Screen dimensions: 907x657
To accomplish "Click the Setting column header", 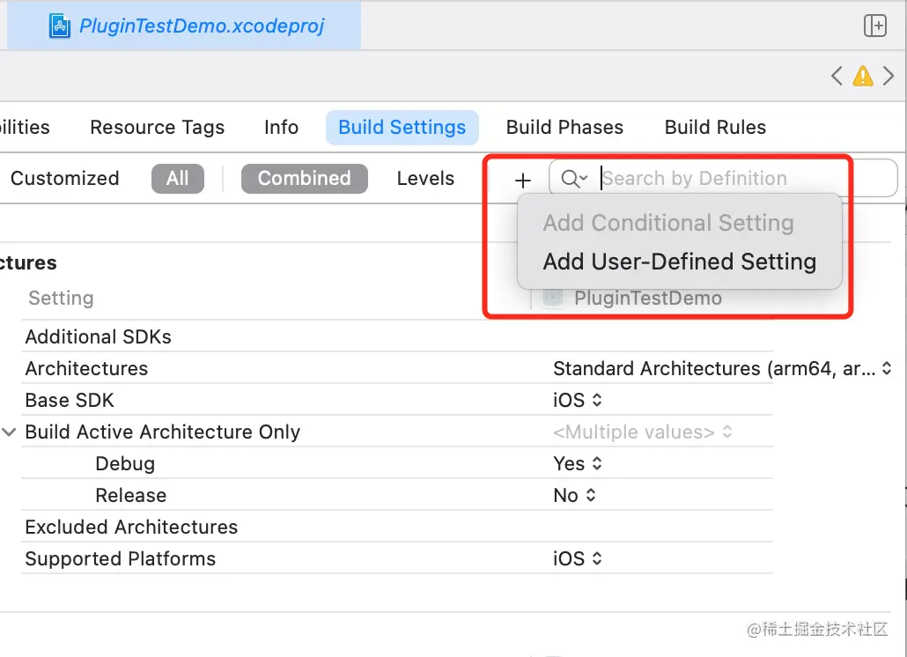I will pos(61,298).
